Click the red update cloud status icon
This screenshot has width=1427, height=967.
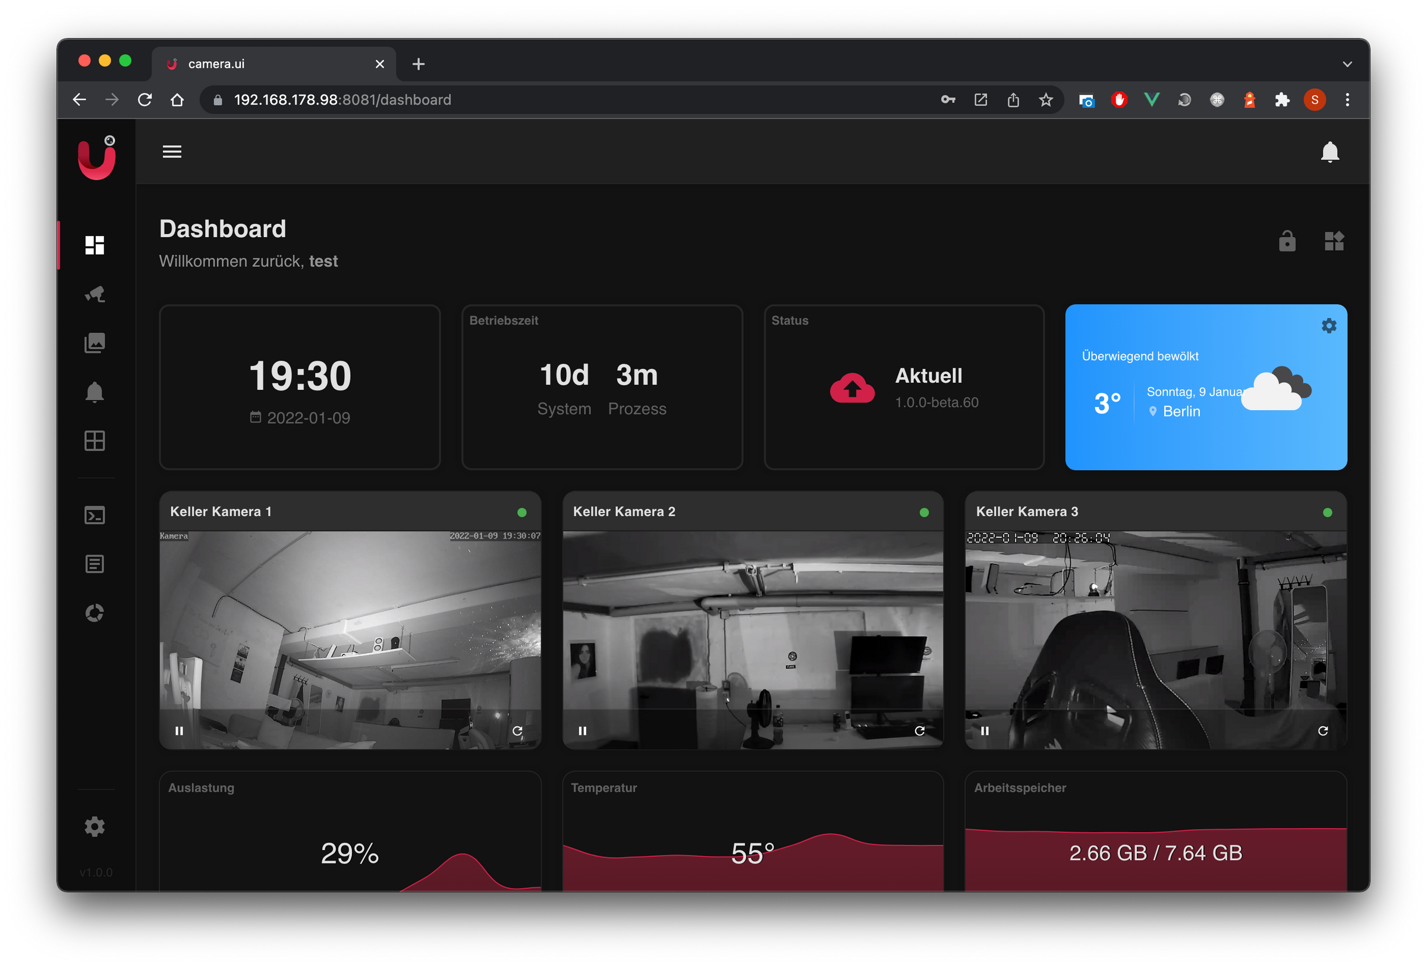pos(852,388)
